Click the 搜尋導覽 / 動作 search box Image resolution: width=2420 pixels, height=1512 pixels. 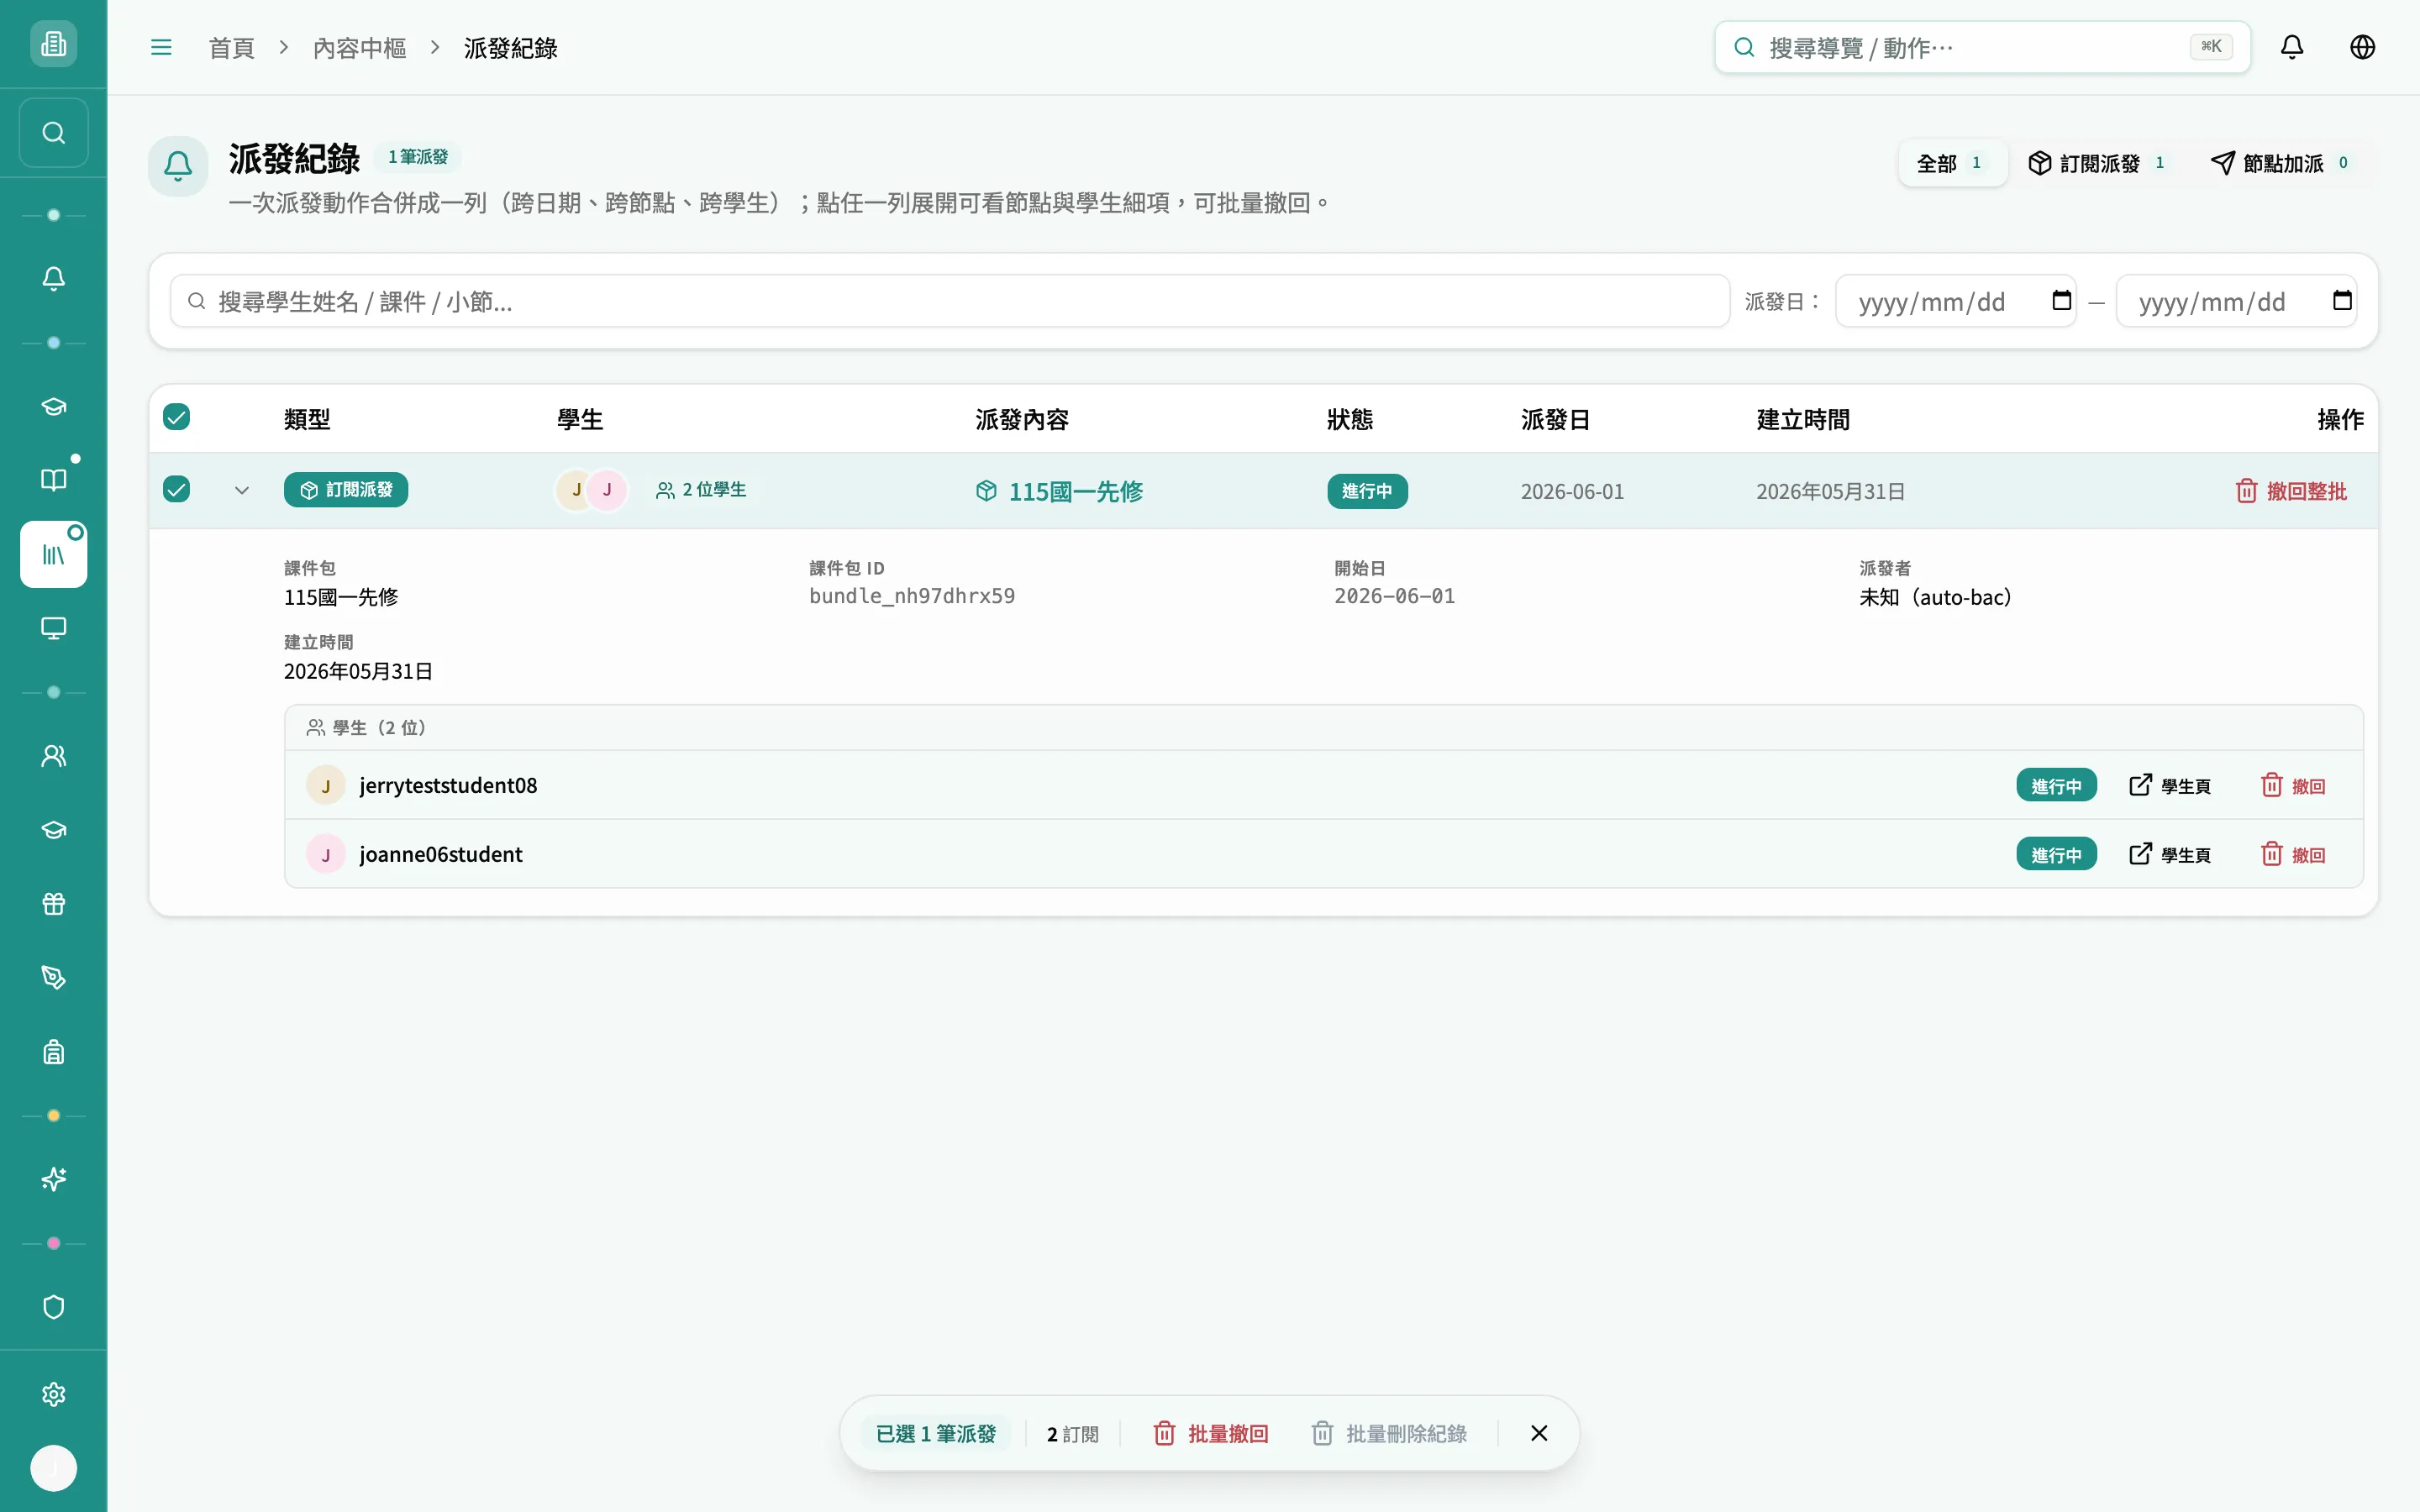tap(1982, 47)
